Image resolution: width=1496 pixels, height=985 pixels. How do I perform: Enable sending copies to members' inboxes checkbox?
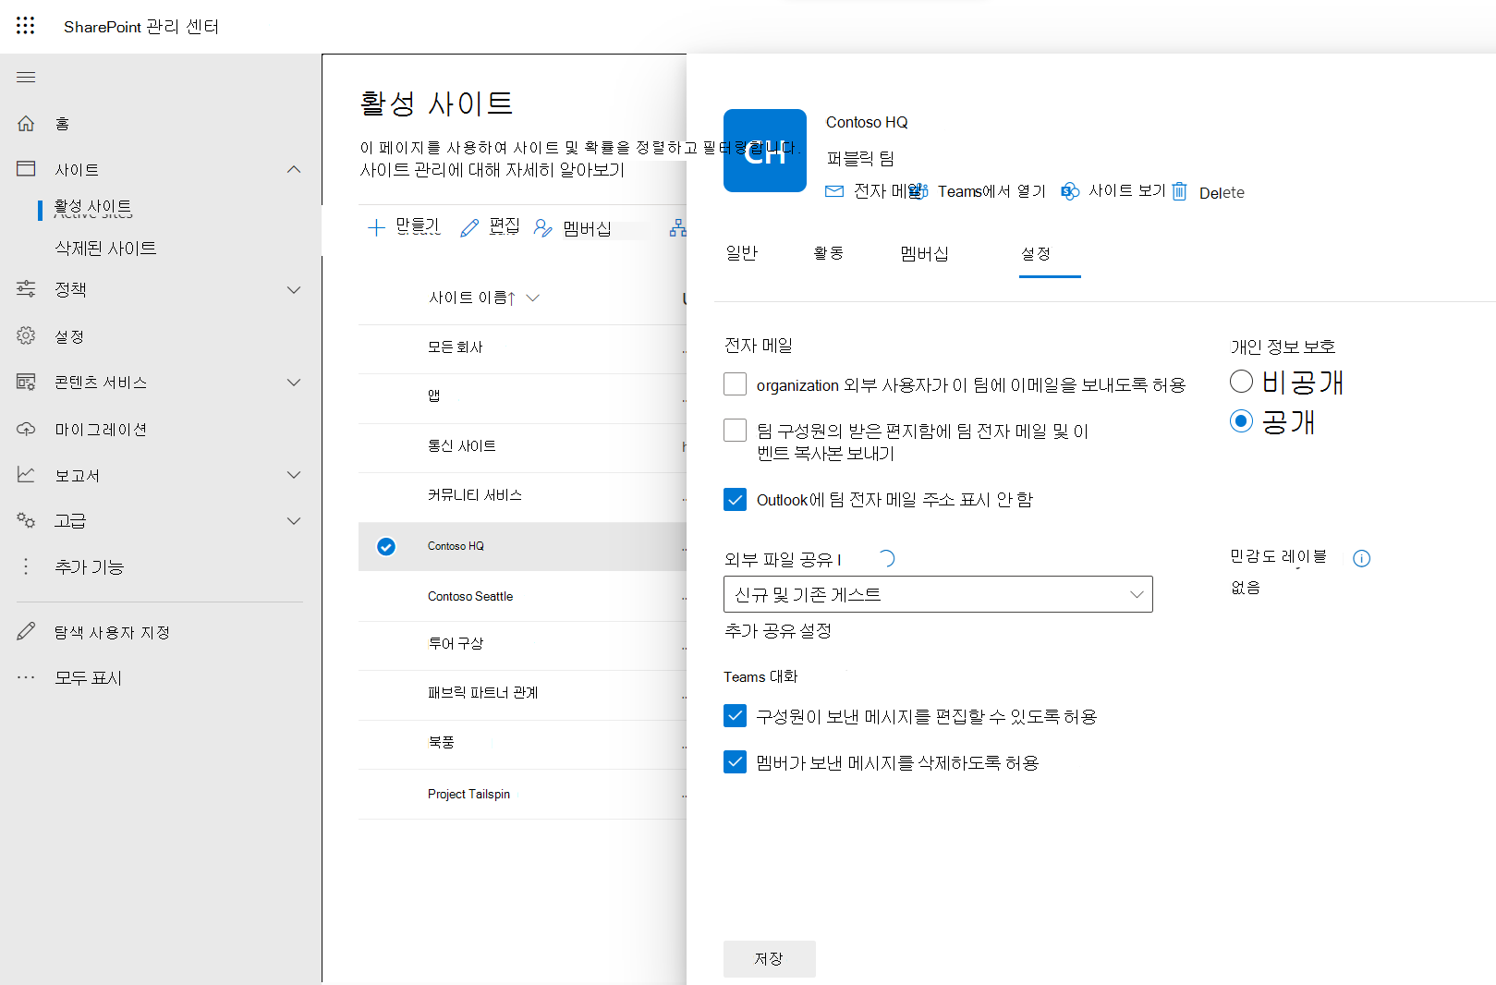(x=735, y=430)
